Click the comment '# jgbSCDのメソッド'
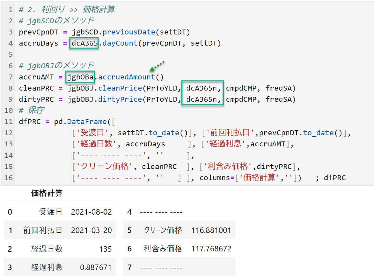This screenshot has width=374, height=277. (57, 21)
